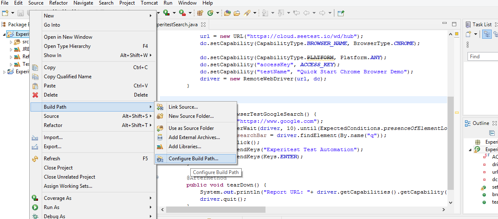Click the Previous Annotation toolbar icon
Viewport: 498px width, 219px height.
pos(281,13)
